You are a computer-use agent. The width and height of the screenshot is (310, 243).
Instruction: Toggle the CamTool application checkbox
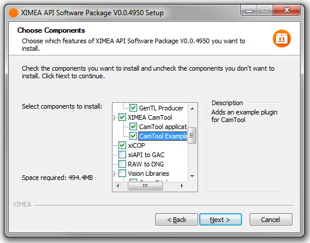133,127
